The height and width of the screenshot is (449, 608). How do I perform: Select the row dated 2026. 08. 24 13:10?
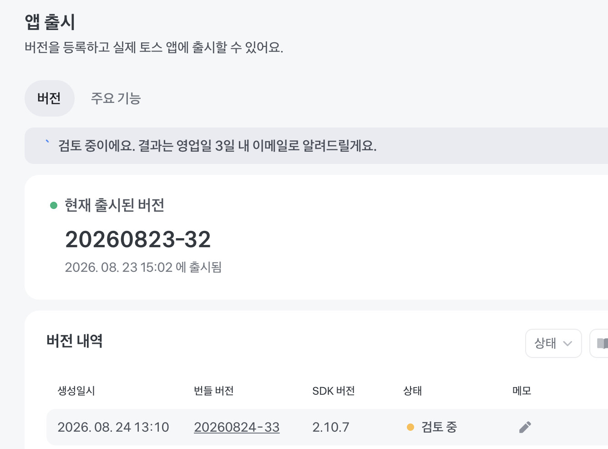pos(327,427)
